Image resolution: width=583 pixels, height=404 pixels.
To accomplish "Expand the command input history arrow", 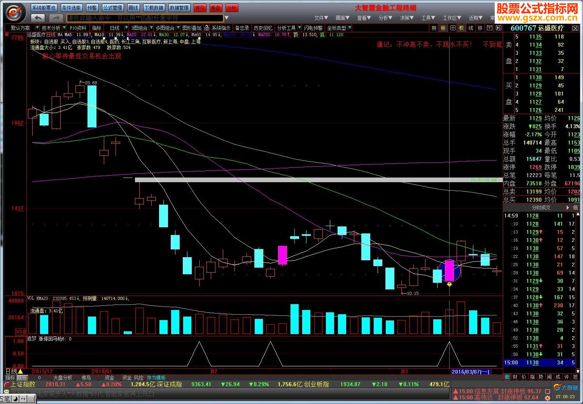I will click(226, 18).
